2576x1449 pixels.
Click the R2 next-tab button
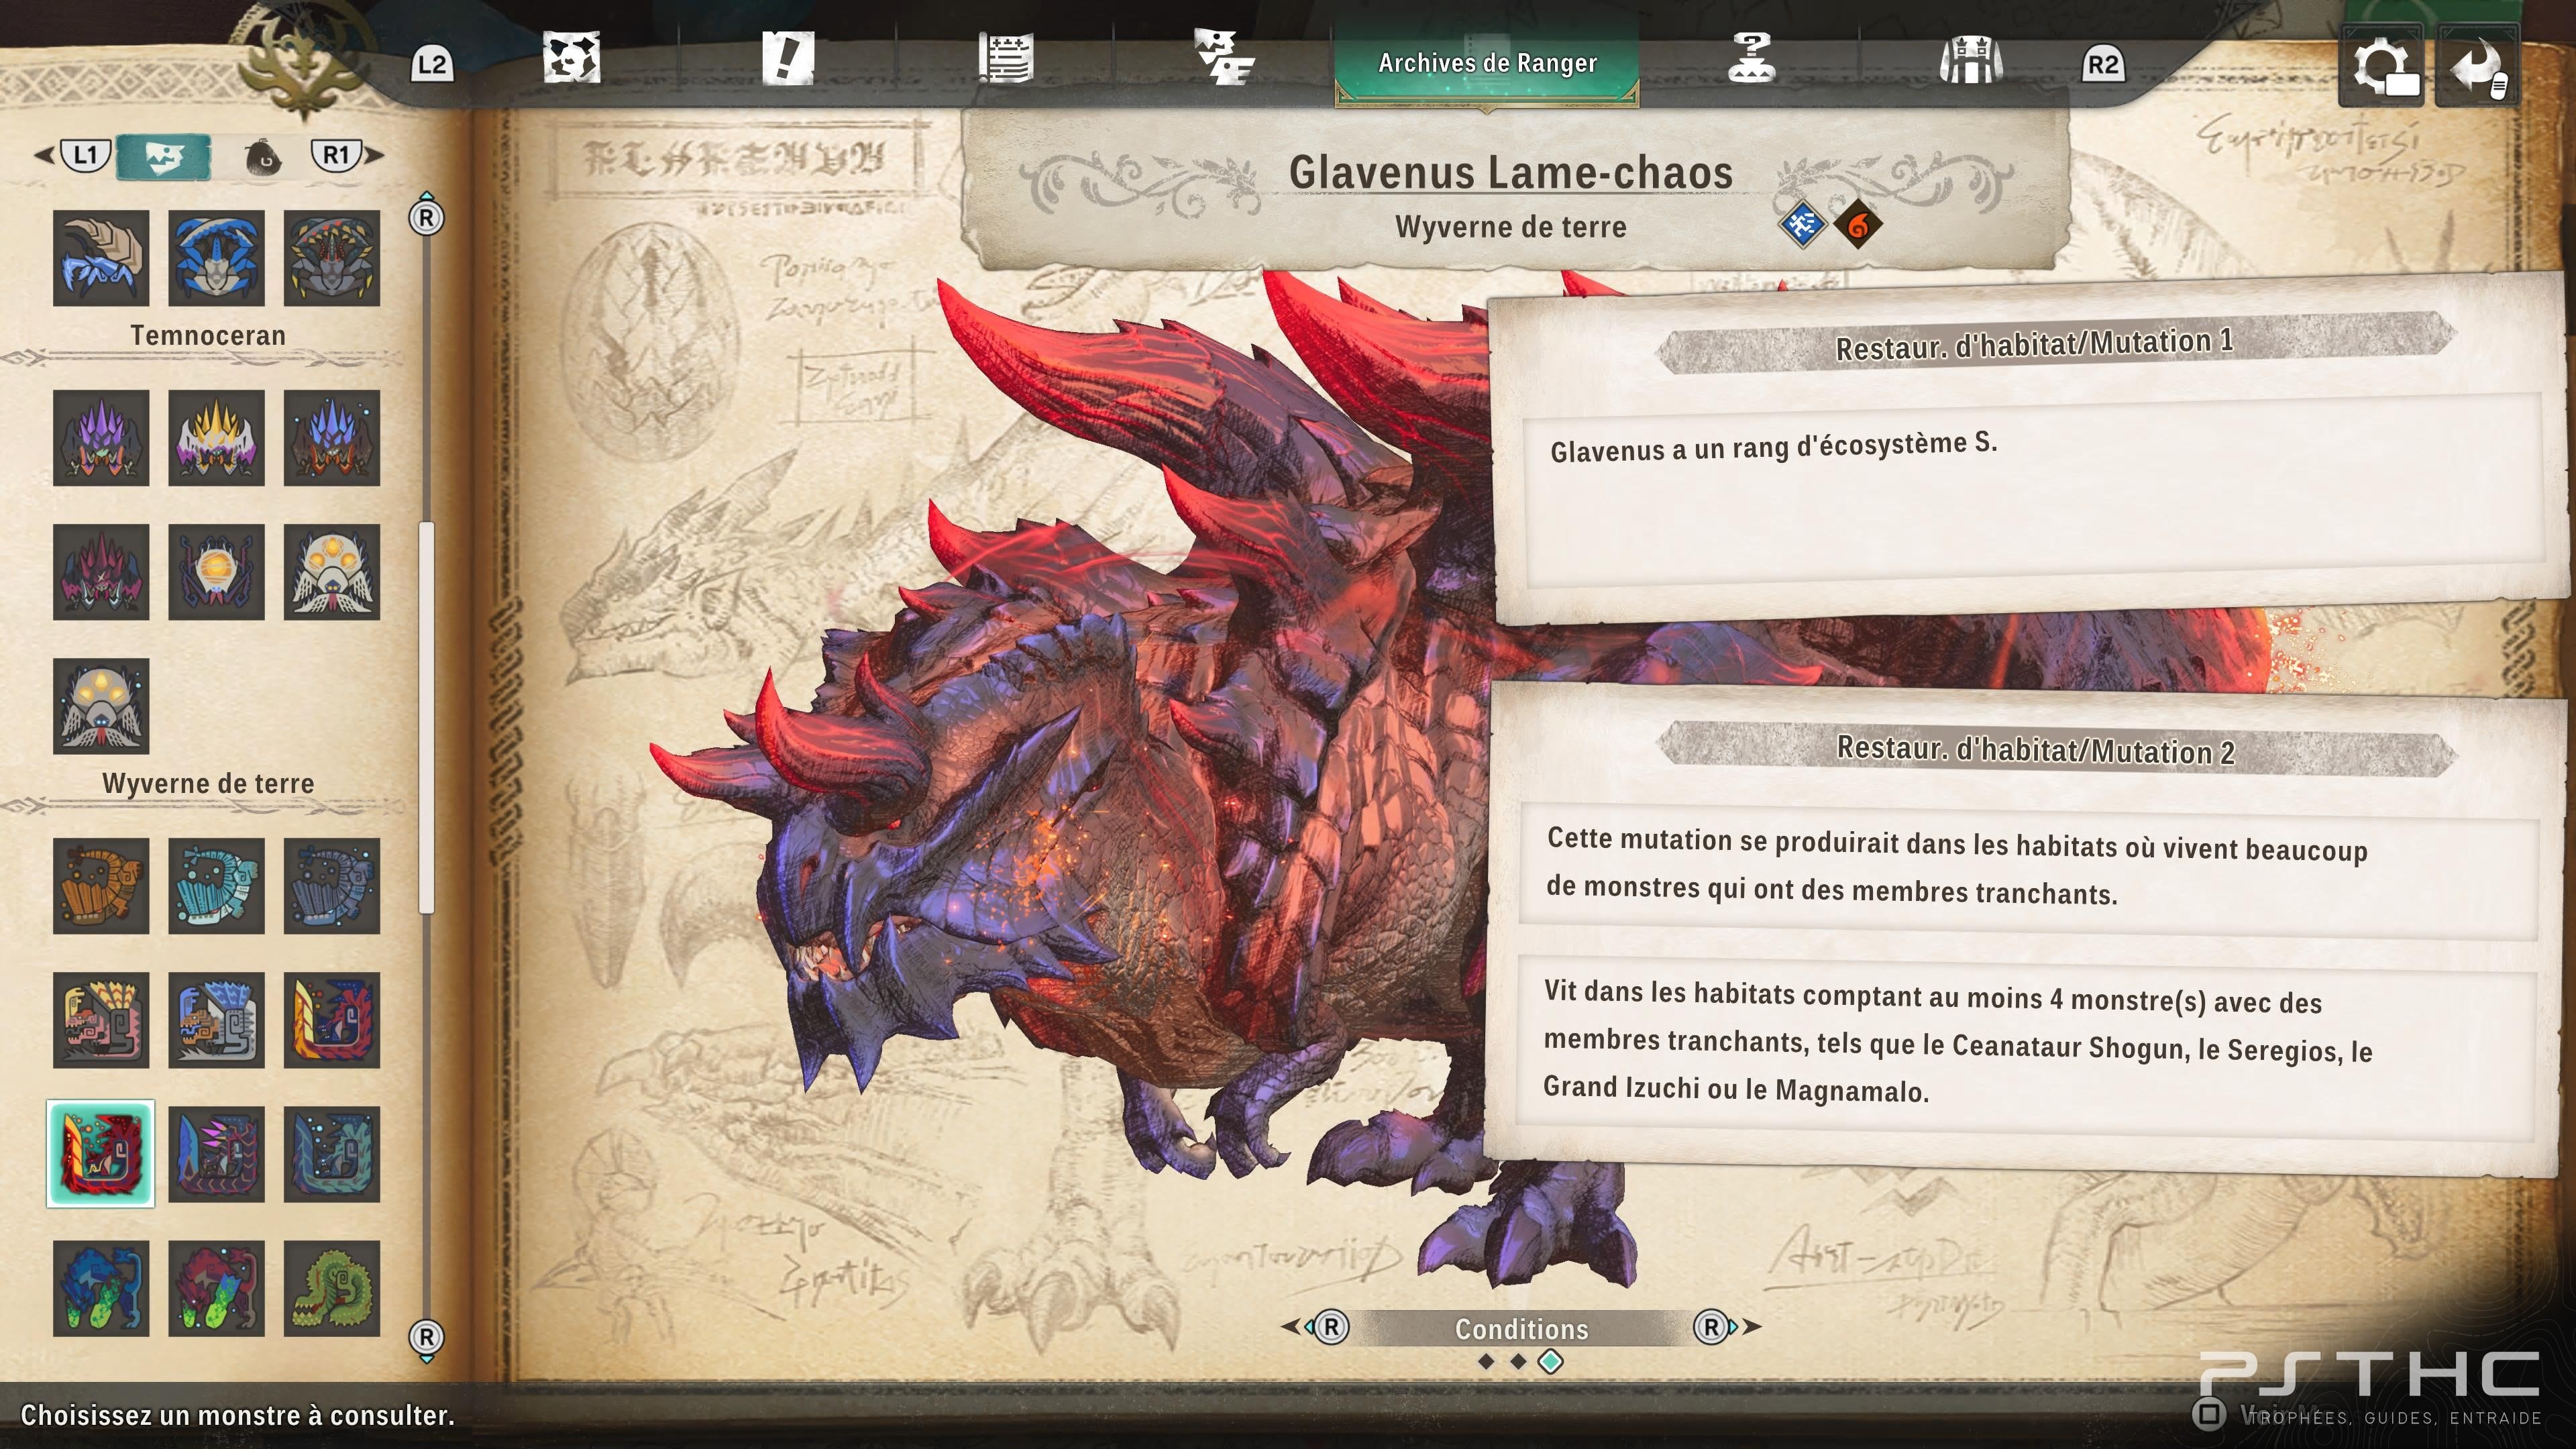click(2102, 65)
